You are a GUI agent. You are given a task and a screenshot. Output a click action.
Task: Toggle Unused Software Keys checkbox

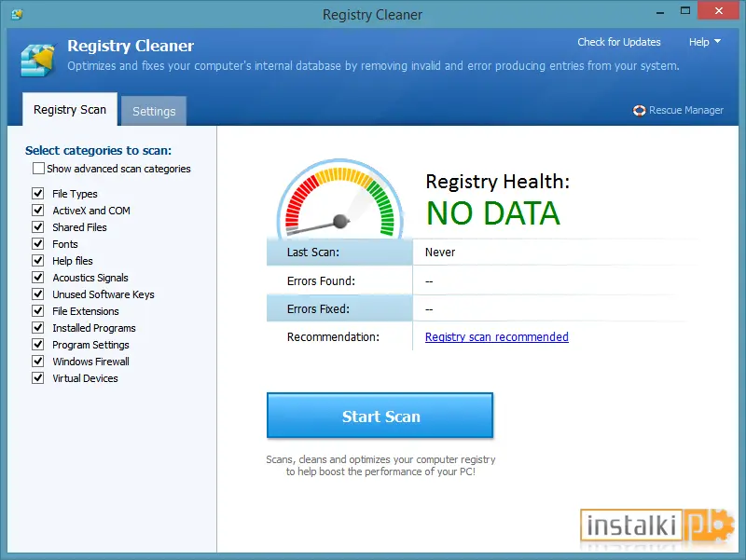pyautogui.click(x=38, y=294)
